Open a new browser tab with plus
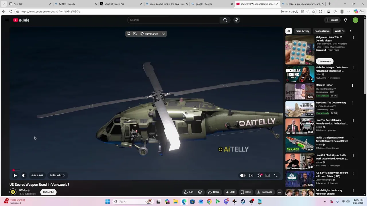 click(x=329, y=4)
